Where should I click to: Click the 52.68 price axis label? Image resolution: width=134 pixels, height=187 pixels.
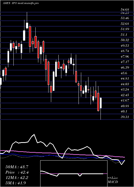[125, 24]
